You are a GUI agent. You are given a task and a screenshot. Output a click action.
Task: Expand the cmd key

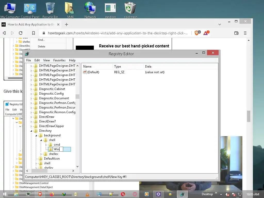coord(46,145)
